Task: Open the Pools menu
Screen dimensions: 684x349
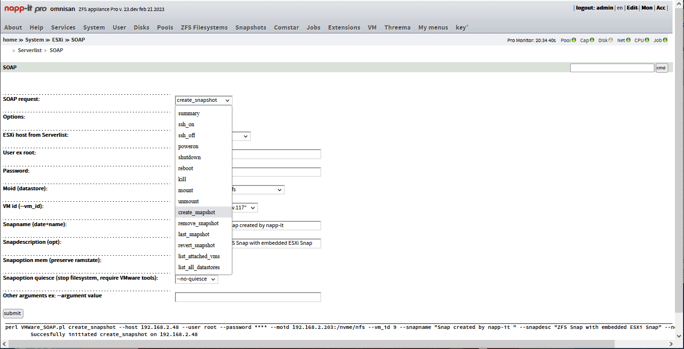Action: [x=165, y=27]
